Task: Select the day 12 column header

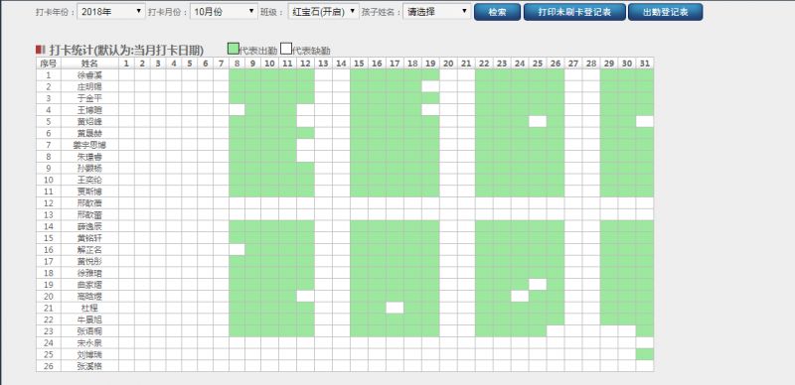Action: click(x=305, y=64)
